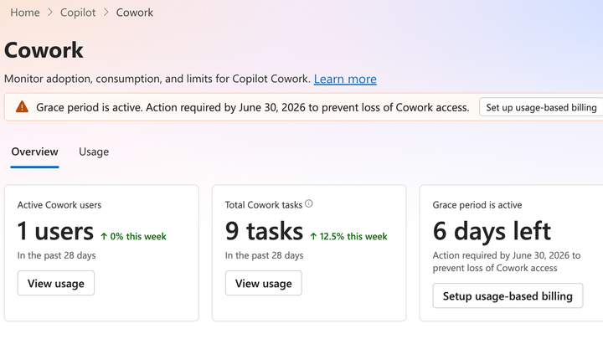Click the '12.5% this week' trend text
This screenshot has height=339, width=603.
pyautogui.click(x=348, y=236)
